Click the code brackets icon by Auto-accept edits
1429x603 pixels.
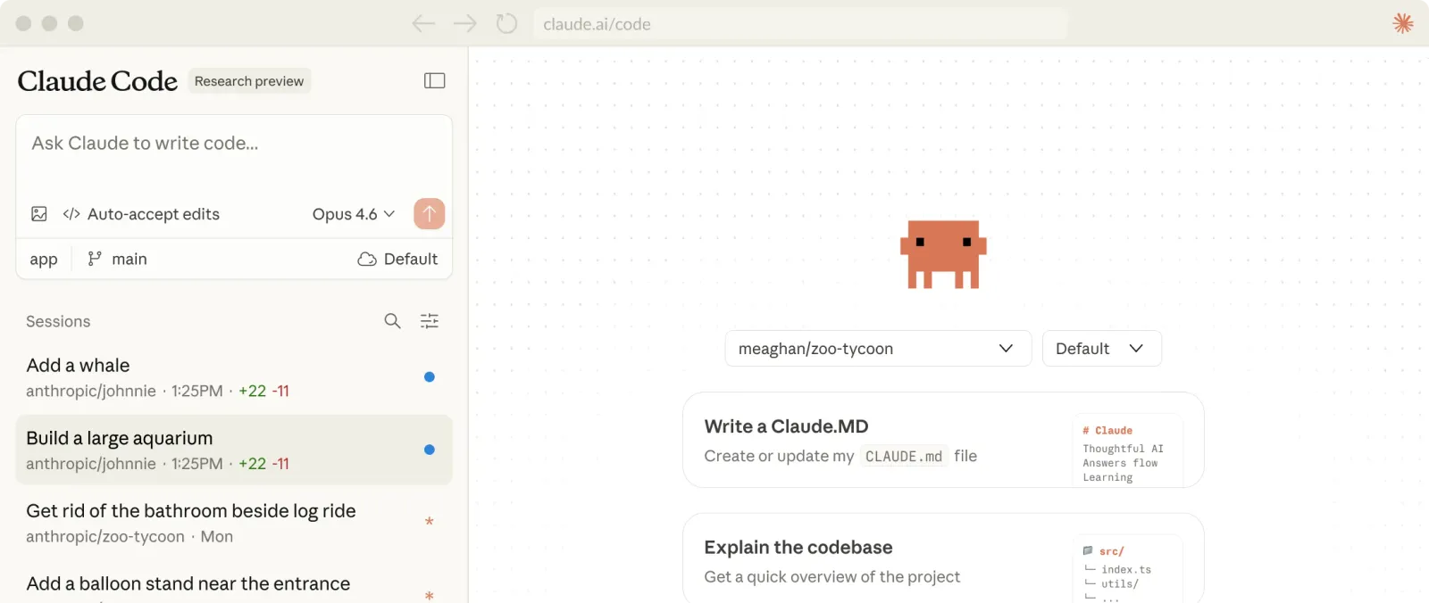pos(71,214)
